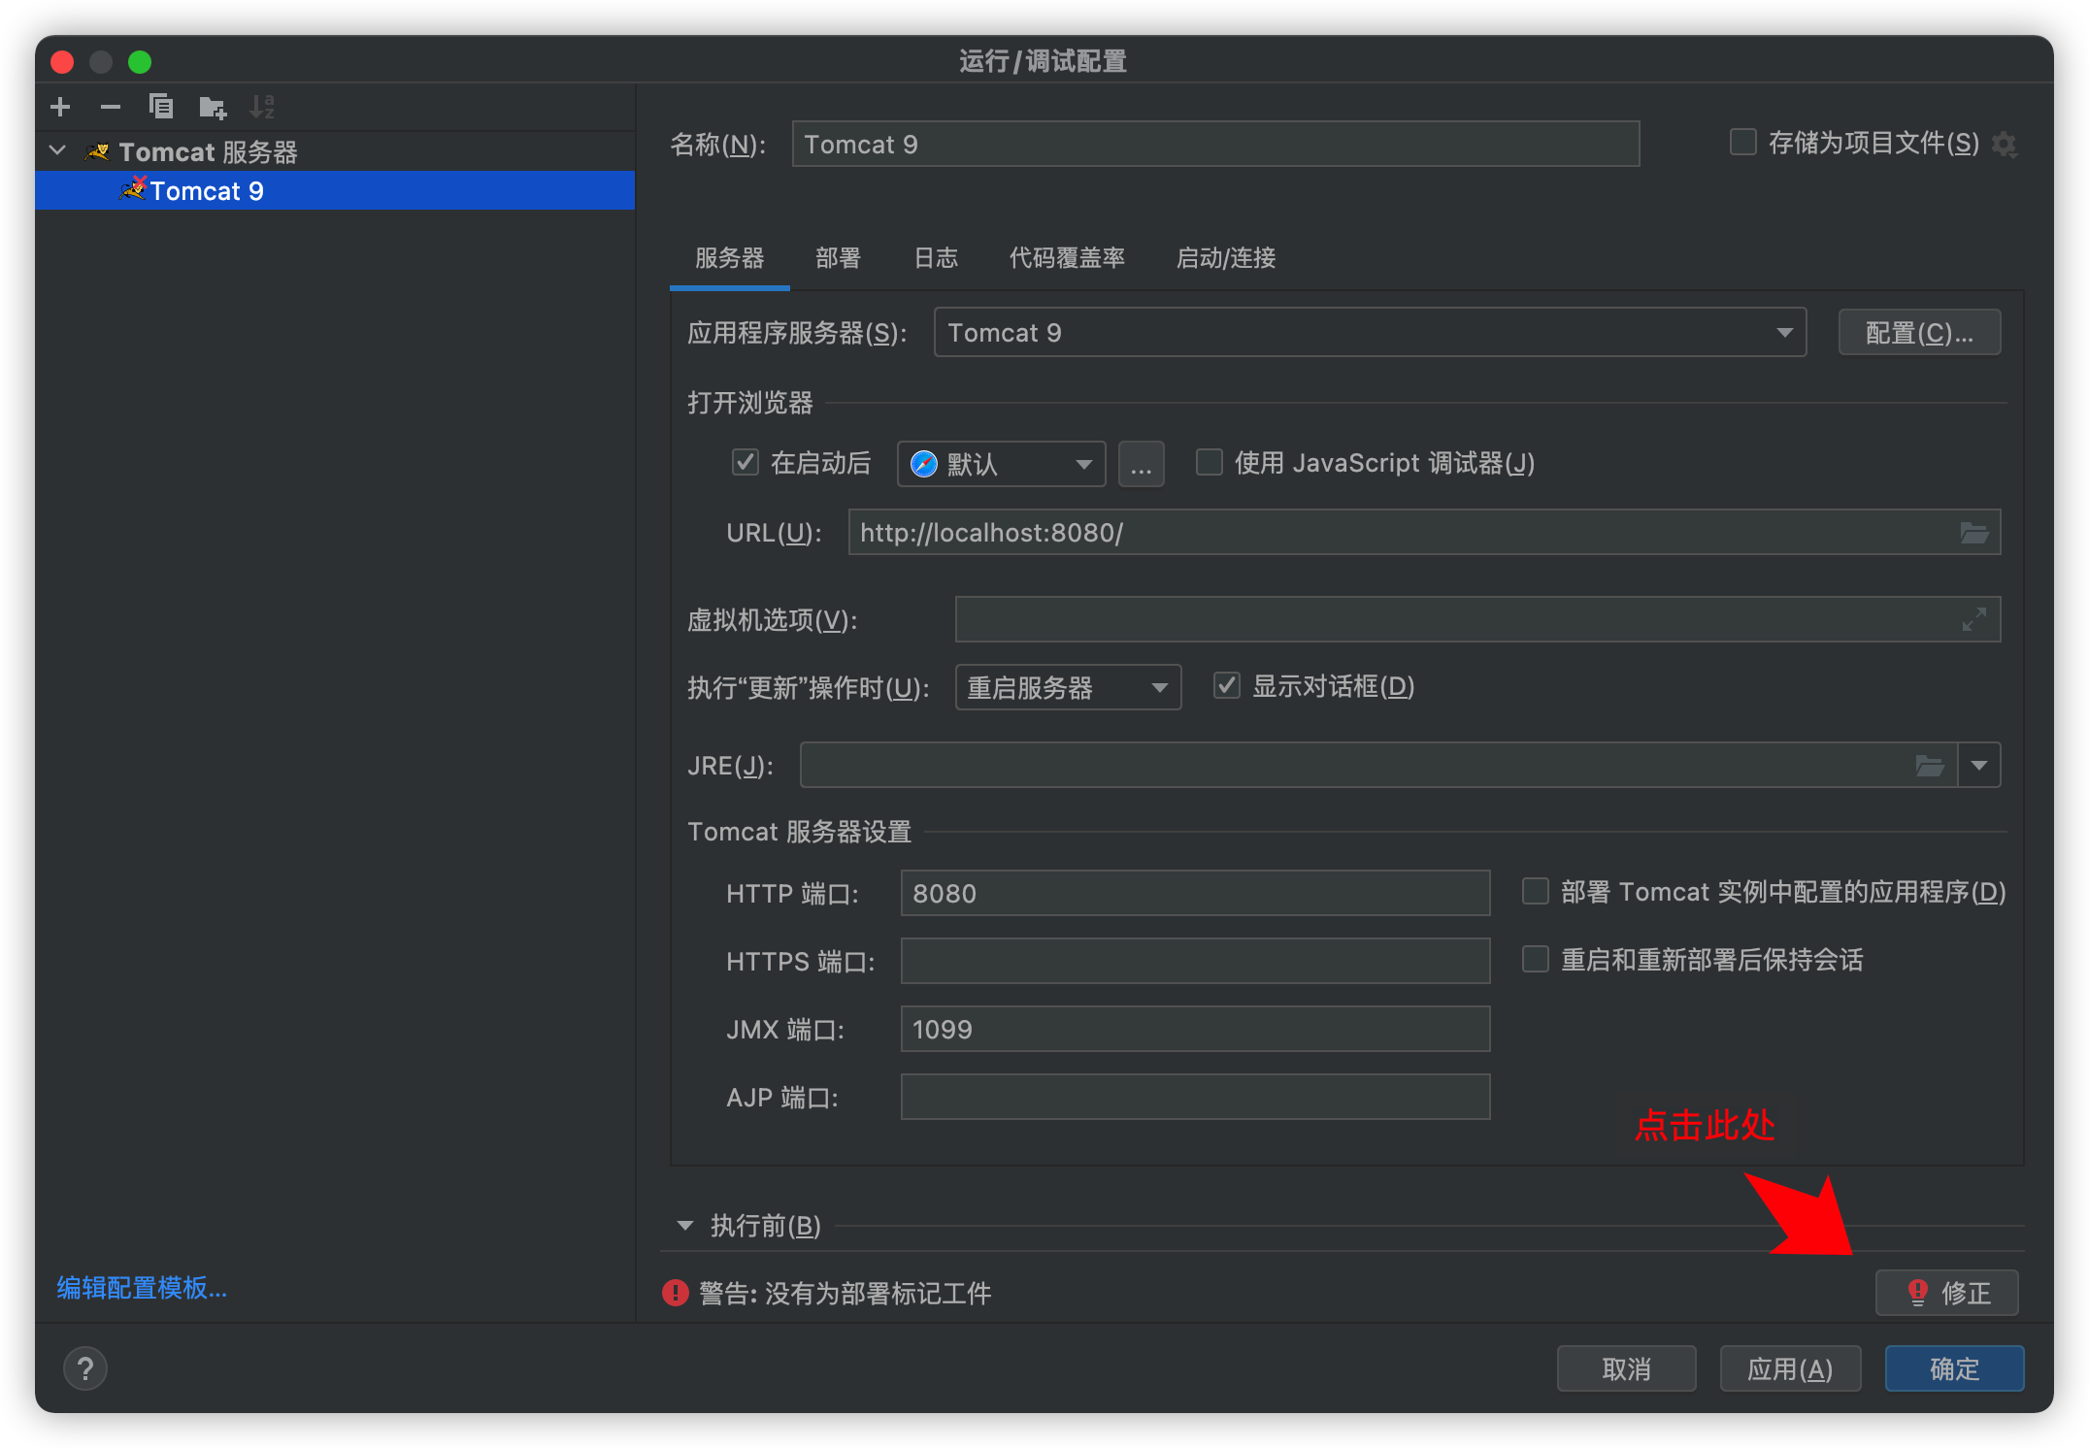Browse JRE path with the folder icon

(1930, 766)
